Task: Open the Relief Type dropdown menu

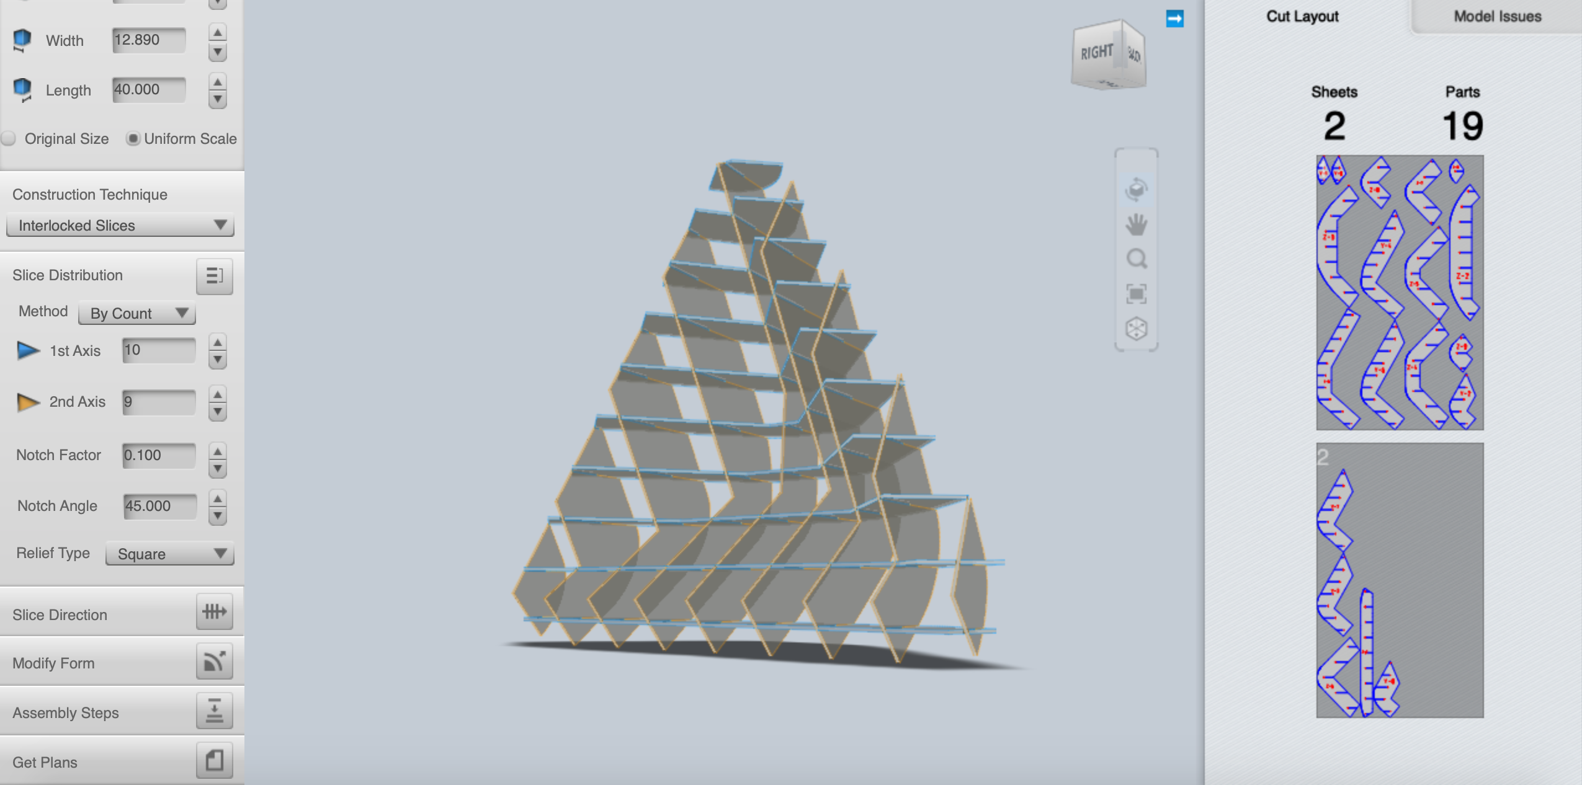Action: (x=168, y=554)
